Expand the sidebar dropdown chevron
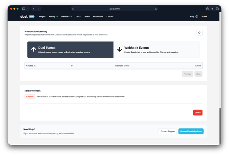 pos(27,9)
